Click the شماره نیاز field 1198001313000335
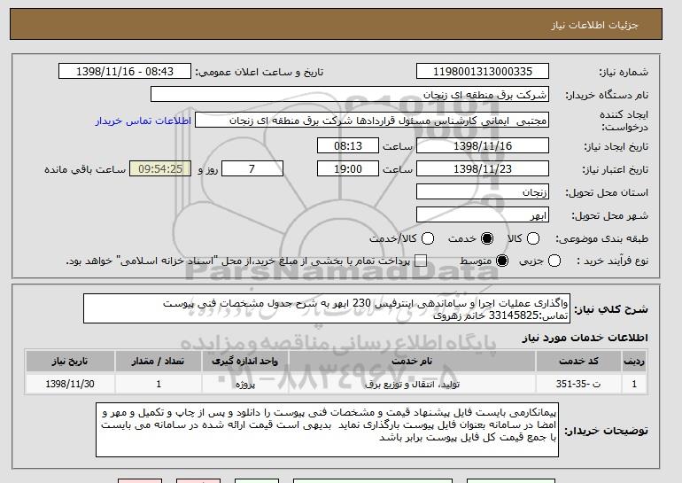The width and height of the screenshot is (682, 483). [483, 72]
